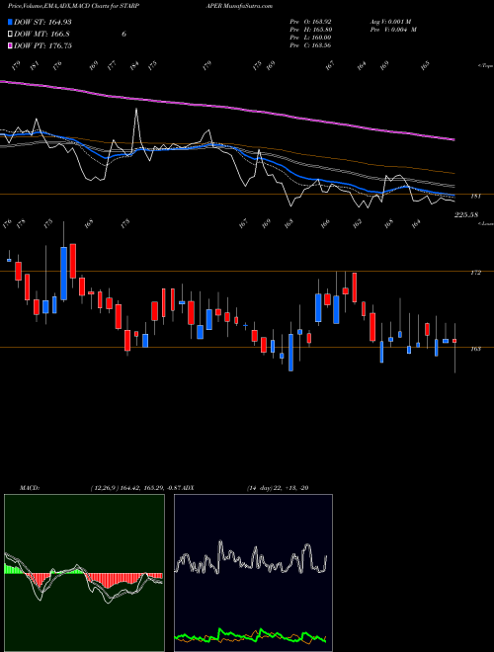
Task: Select the 'DOW MT: 166.8' legend text
Action: [41, 34]
